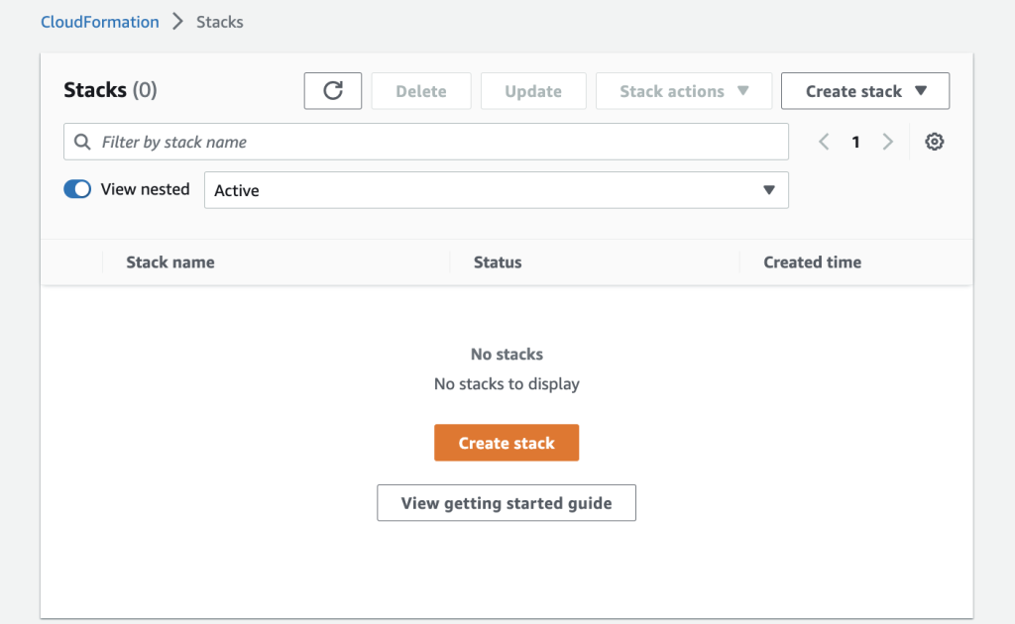
Task: Navigate to CloudFormation via the breadcrumb
Action: click(x=99, y=21)
